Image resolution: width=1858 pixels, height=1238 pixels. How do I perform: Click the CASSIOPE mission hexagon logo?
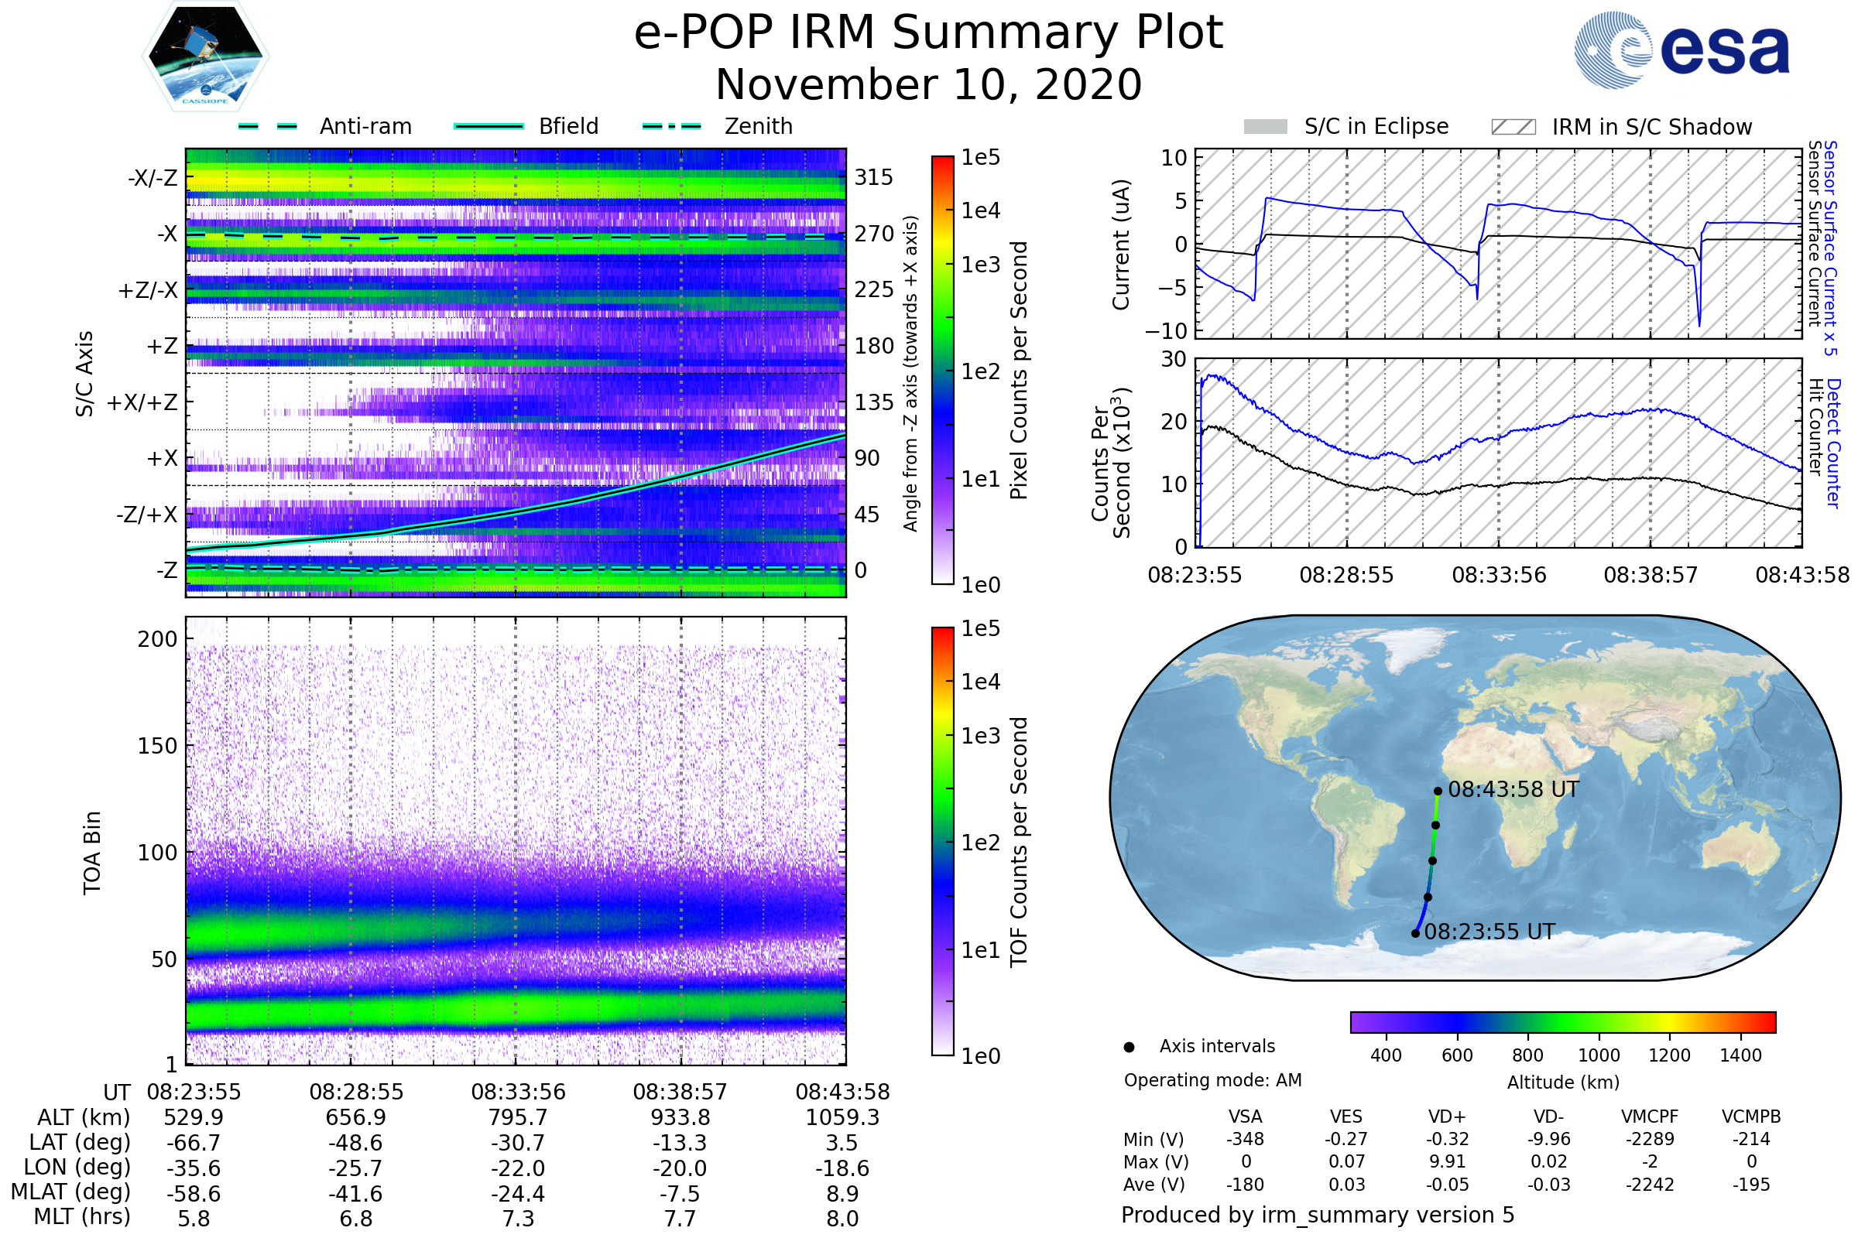click(205, 56)
